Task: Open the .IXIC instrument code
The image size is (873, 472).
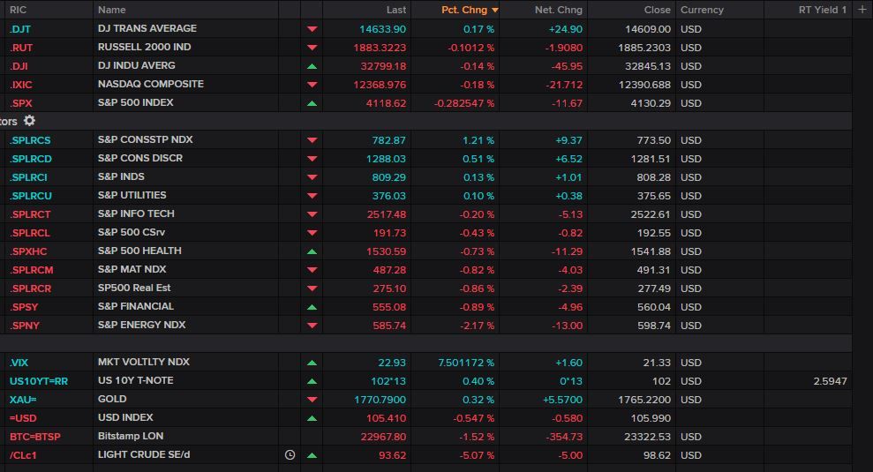Action: pos(20,85)
